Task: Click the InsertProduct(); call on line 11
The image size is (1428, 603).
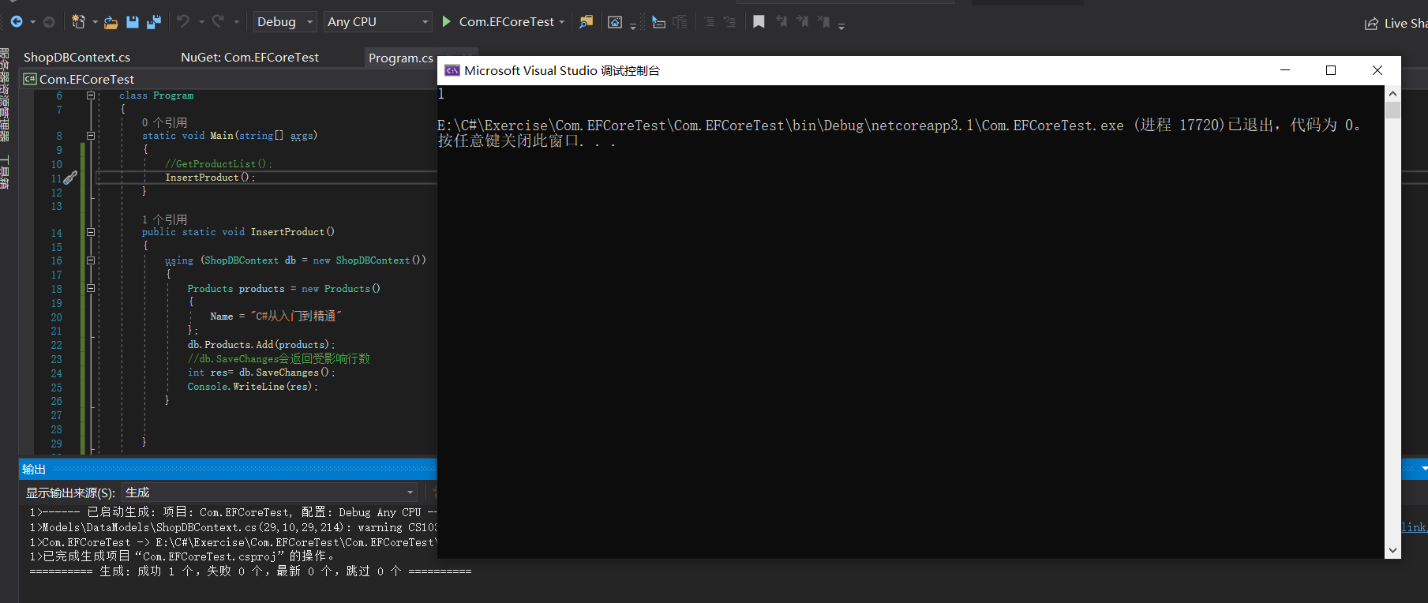Action: 210,178
